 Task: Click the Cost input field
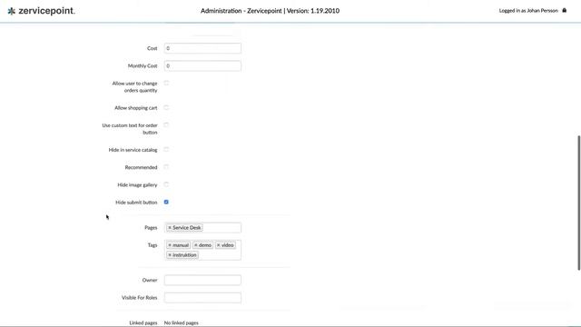pyautogui.click(x=202, y=48)
